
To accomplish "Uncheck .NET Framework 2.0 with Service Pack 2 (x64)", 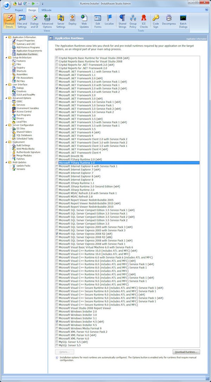I will pyautogui.click(x=57, y=88).
